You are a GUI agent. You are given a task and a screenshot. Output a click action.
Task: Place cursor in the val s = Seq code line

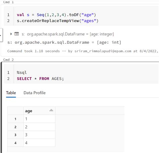[56, 15]
